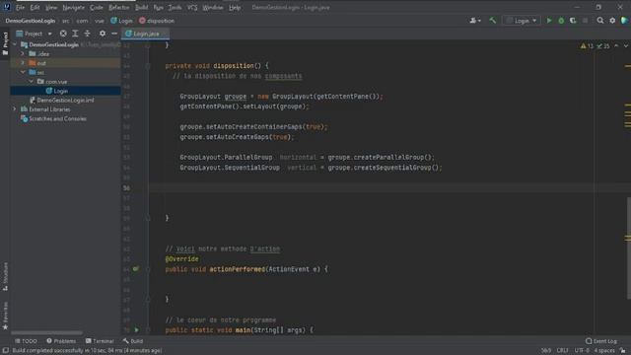This screenshot has height=355, width=631.
Task: Open the Run menu
Action: 158,7
